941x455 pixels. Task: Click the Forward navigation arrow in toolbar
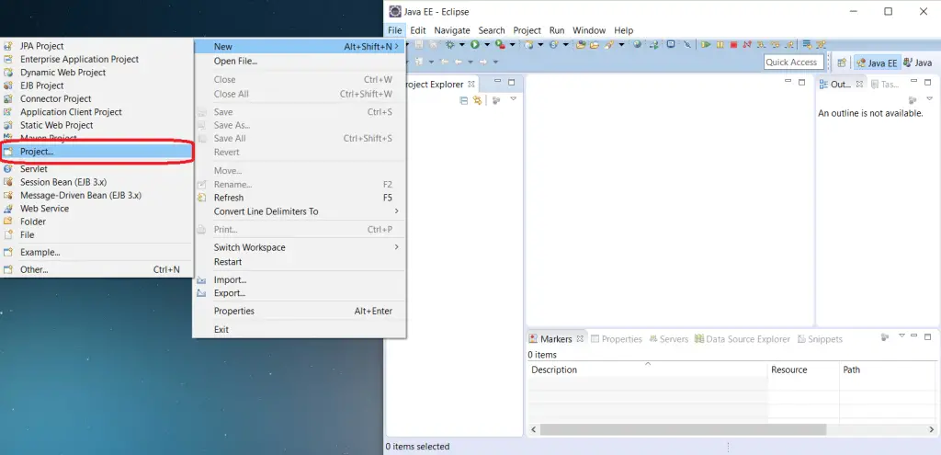pos(483,62)
